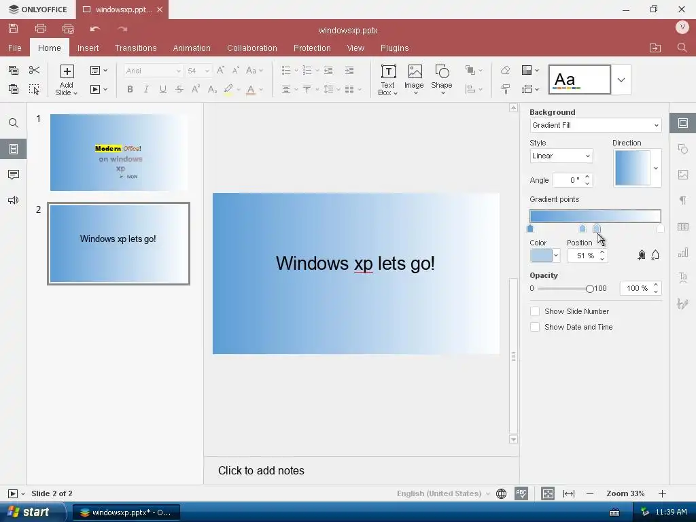Expand the slide themes gallery

coord(621,80)
